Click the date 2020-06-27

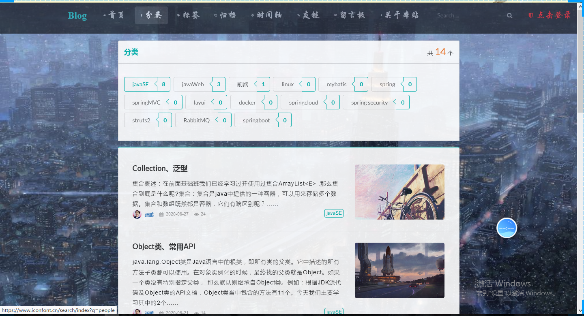pos(177,214)
